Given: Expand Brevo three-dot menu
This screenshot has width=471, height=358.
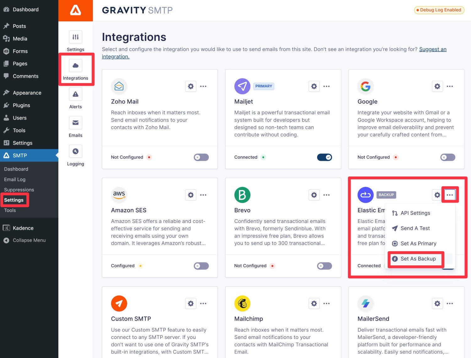Looking at the screenshot, I should 327,195.
